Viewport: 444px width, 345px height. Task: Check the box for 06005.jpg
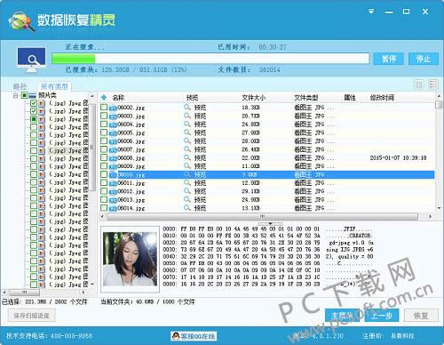coord(104,132)
